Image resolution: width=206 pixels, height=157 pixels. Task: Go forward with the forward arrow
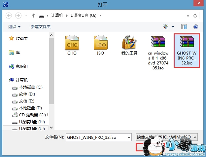pos(18,16)
